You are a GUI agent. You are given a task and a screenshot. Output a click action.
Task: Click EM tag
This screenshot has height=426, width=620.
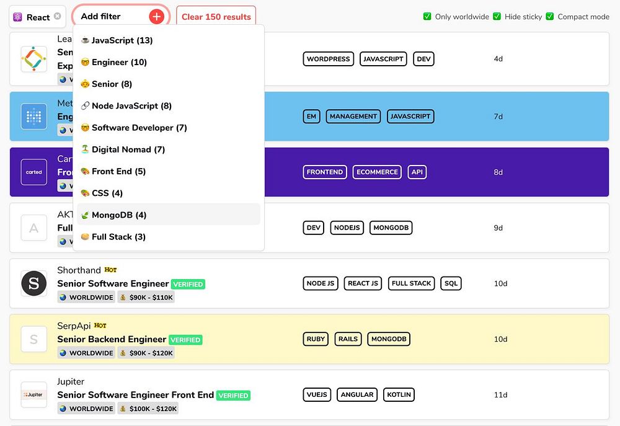tap(311, 117)
